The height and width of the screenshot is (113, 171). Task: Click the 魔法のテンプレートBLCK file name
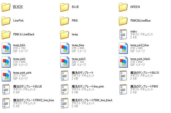(145, 72)
